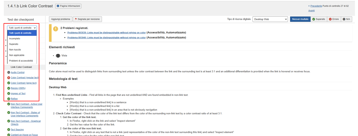The width and height of the screenshot is (358, 136).
Task: Open the Tipo di risorsa digitale dropdown
Action: [x=270, y=19]
